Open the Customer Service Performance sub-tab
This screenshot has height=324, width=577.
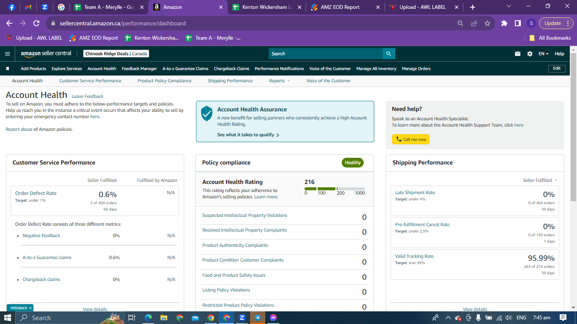[x=90, y=81]
